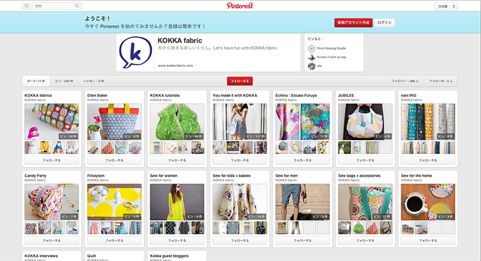Follow the nani IRO board
481x261 pixels.
point(428,160)
